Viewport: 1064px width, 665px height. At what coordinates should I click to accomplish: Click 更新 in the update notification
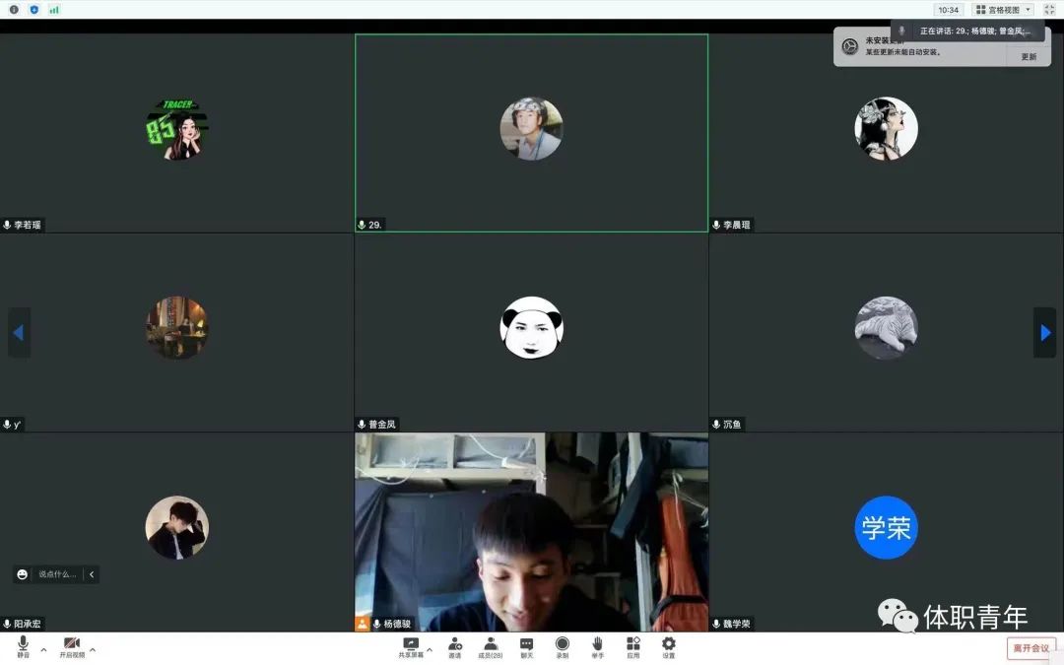coord(1029,56)
